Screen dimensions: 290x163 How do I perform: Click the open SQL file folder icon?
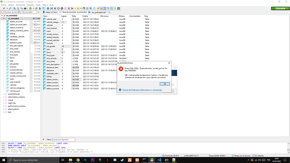tap(78, 8)
